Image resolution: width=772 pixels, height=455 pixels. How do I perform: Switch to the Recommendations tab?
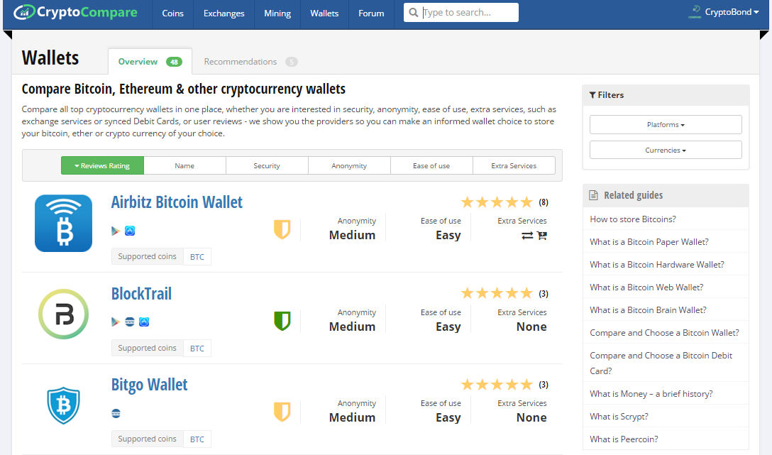(x=250, y=62)
